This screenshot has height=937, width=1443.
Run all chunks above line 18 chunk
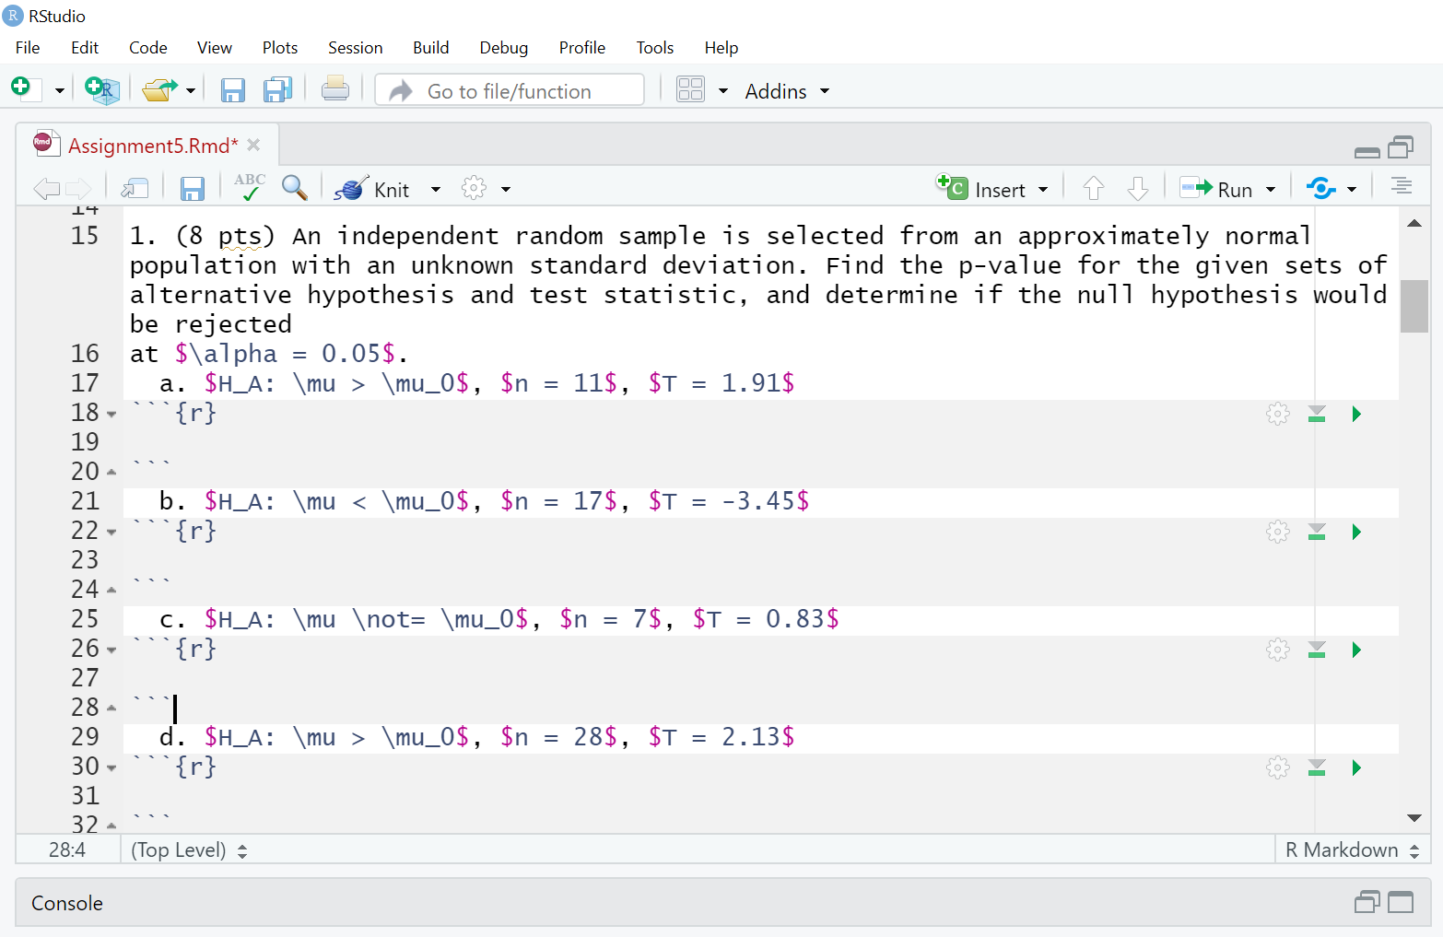(x=1317, y=414)
